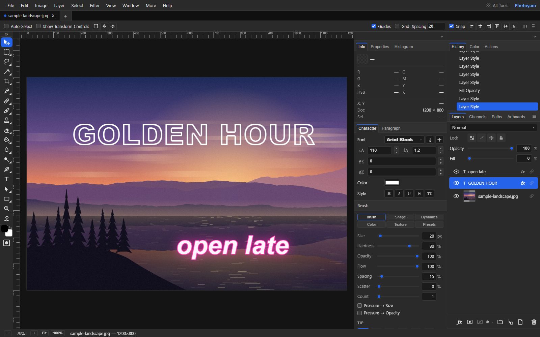The height and width of the screenshot is (337, 540).
Task: Select the Eraser tool
Action: (6, 130)
